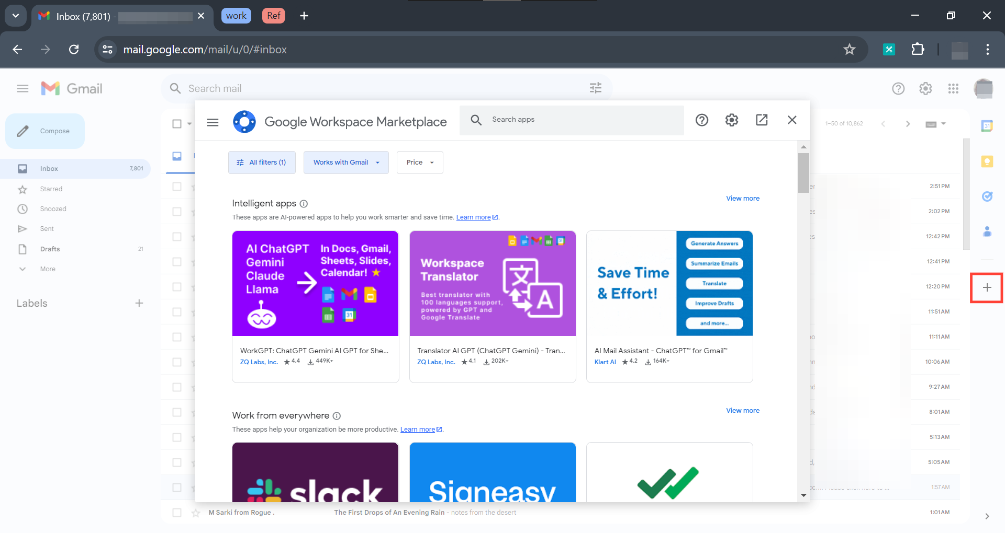1005x533 pixels.
Task: Go back to the previous page
Action: pyautogui.click(x=17, y=50)
